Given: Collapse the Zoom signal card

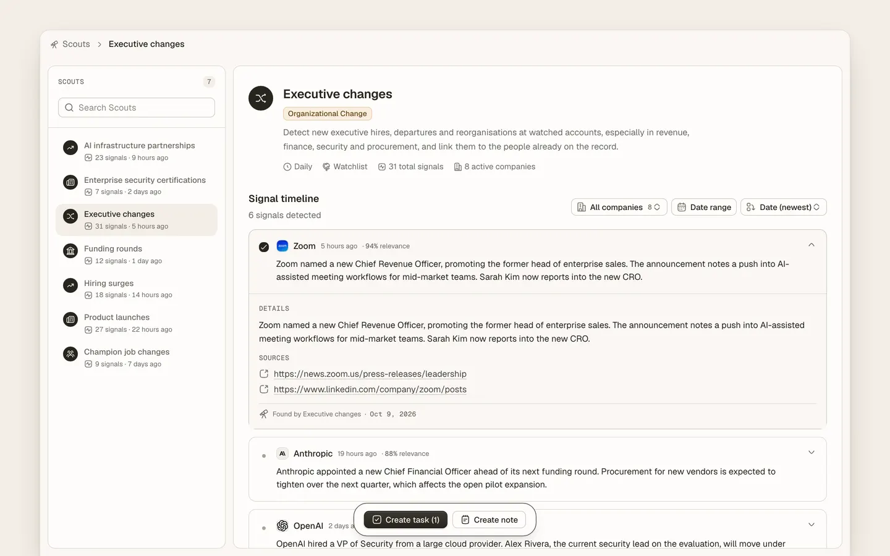Looking at the screenshot, I should [x=812, y=245].
